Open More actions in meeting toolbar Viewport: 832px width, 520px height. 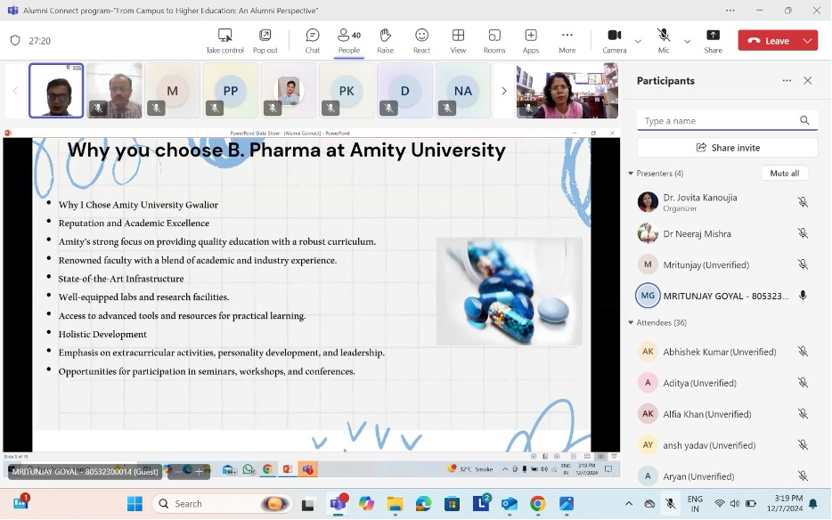[x=567, y=41]
